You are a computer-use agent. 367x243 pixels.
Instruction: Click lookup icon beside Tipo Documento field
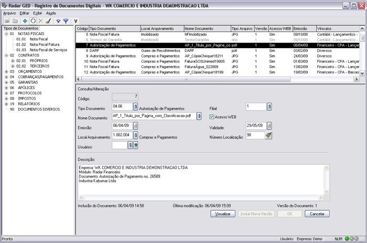coord(136,106)
